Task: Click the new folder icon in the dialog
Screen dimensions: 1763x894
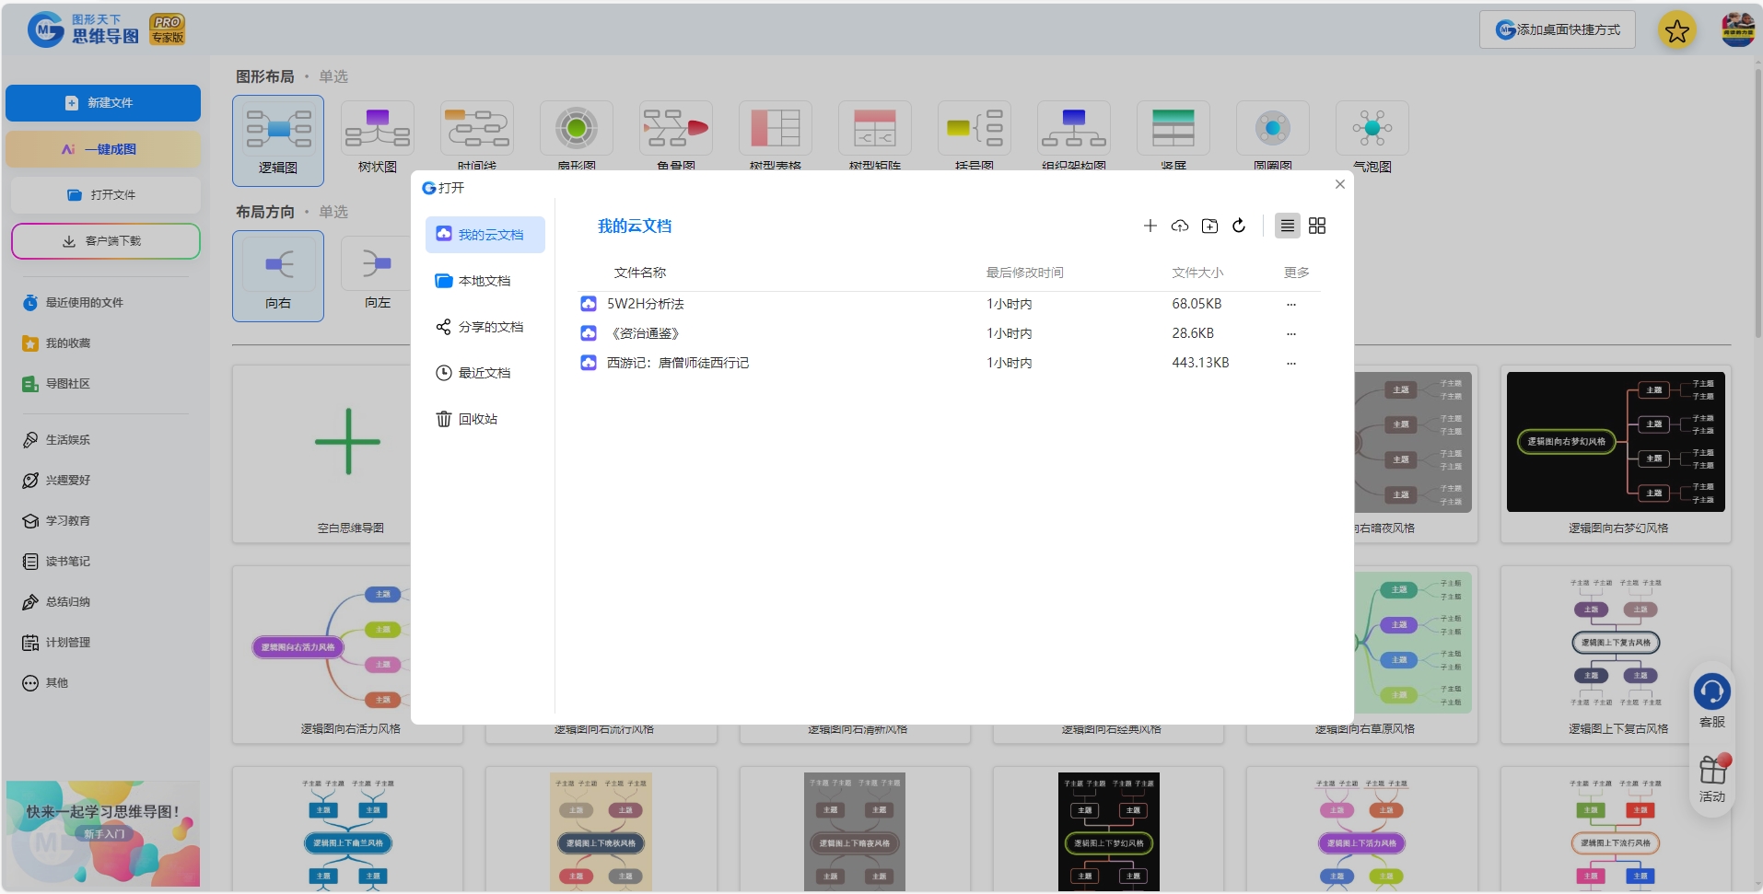Action: (x=1209, y=226)
